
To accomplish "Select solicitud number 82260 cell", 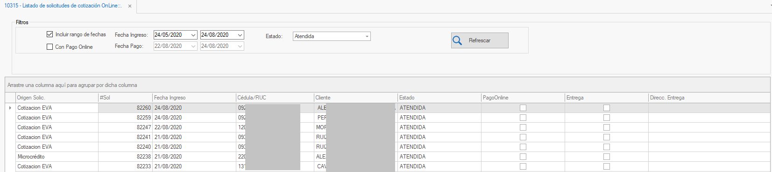I will click(x=126, y=108).
